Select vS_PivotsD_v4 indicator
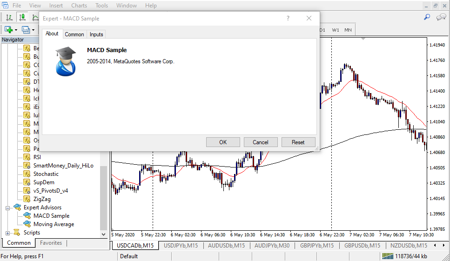 51,190
